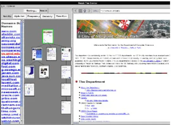This screenshot has height=125, width=171.
Task: Open the CMSC Class Pages link
Action: coord(89,111)
